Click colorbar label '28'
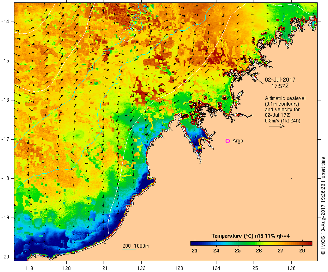 [x=302, y=251]
